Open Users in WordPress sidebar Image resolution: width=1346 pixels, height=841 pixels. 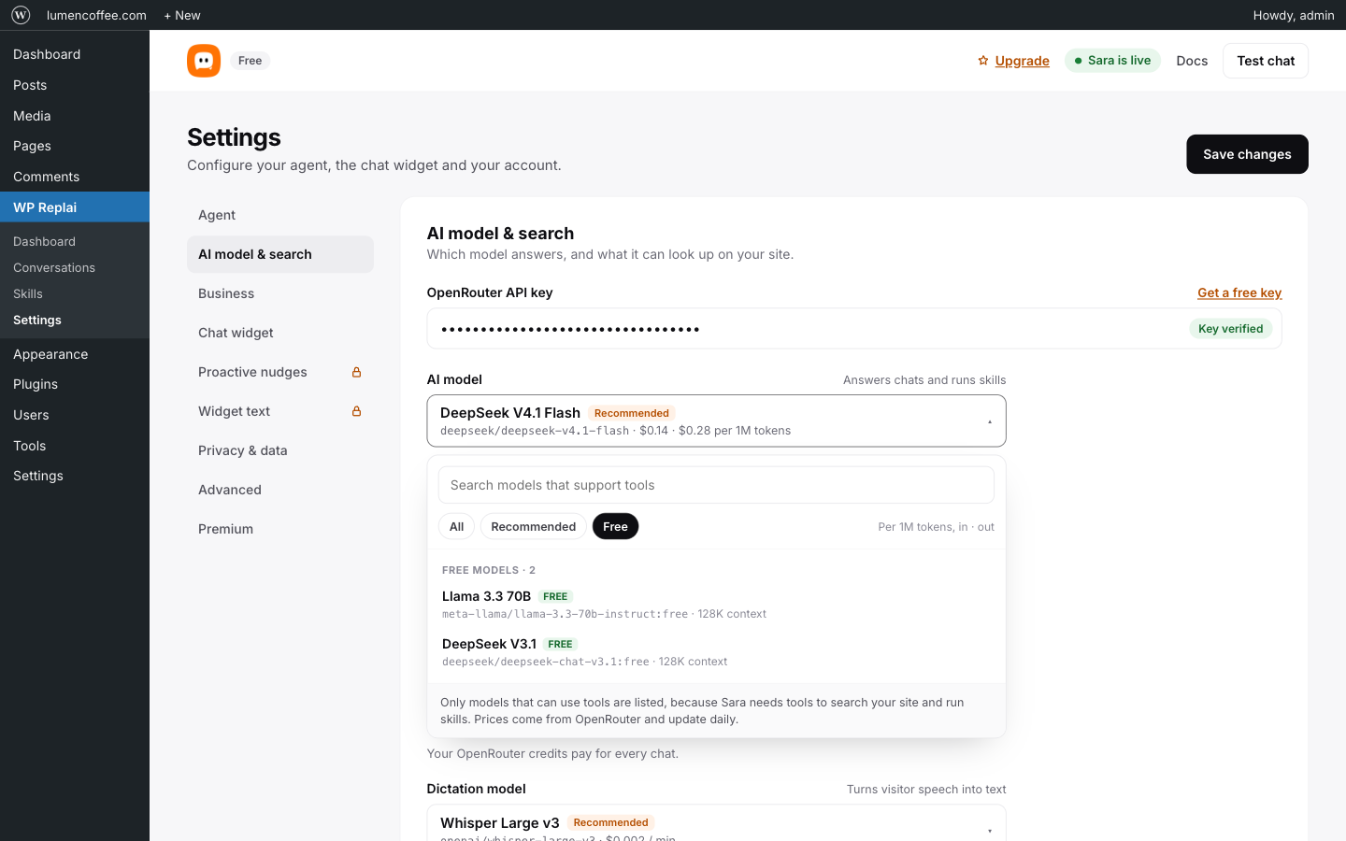point(75,415)
